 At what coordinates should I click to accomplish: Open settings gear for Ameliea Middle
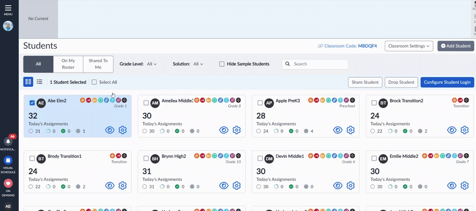pyautogui.click(x=237, y=130)
